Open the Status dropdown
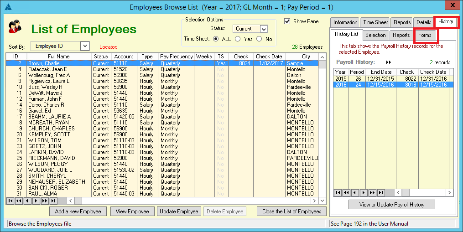This screenshot has width=463, height=232. coord(263,29)
